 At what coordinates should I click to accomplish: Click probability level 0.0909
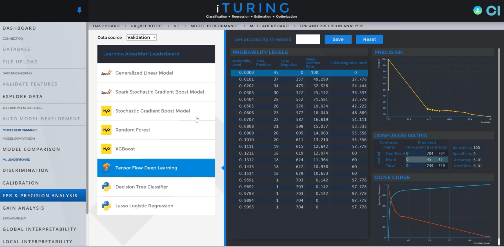[x=247, y=133]
